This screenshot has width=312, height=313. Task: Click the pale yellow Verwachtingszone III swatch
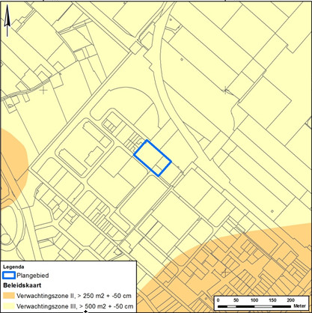9,306
